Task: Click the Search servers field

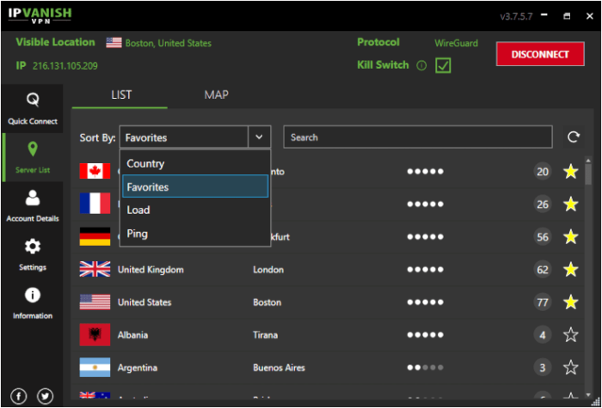Action: (418, 137)
